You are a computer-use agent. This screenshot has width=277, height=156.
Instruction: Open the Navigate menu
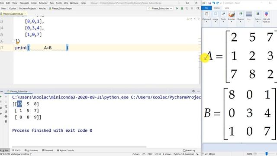[x=24, y=3]
